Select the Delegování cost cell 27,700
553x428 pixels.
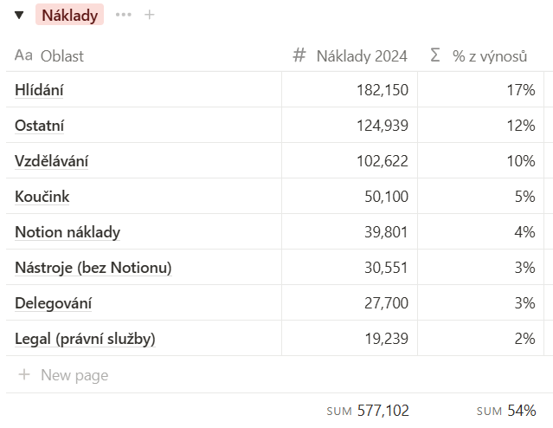point(386,303)
